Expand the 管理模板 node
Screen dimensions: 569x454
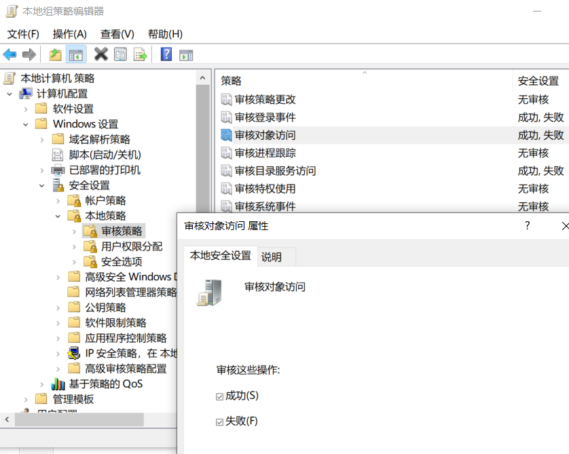coord(26,400)
